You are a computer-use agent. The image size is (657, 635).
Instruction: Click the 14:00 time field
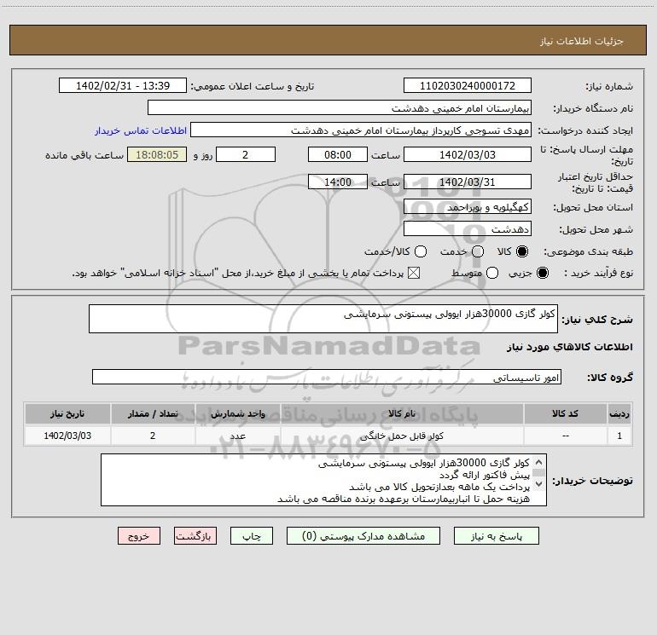coord(338,182)
